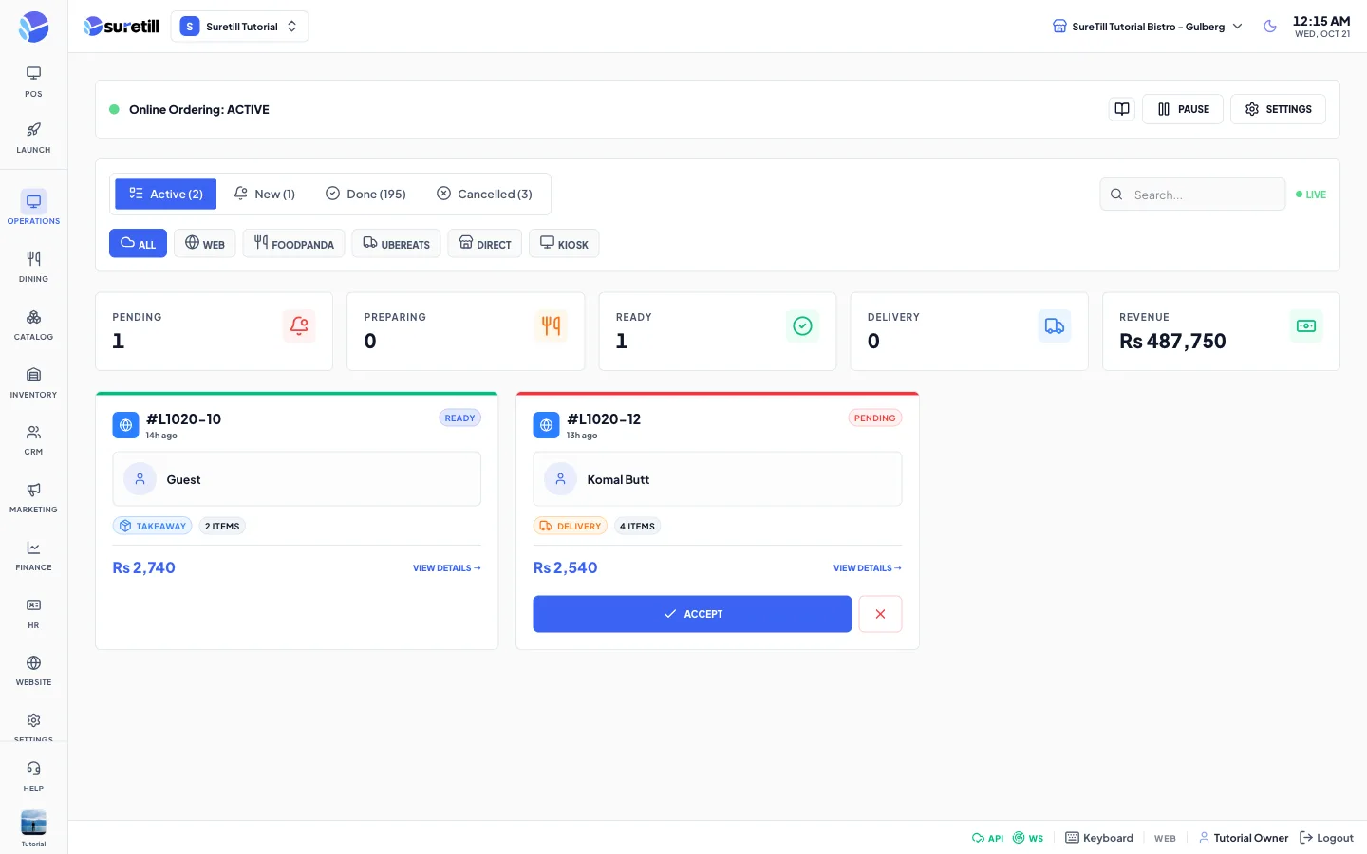Click the Ready checkmark stat icon
This screenshot has width=1367, height=854.
pos(802,326)
